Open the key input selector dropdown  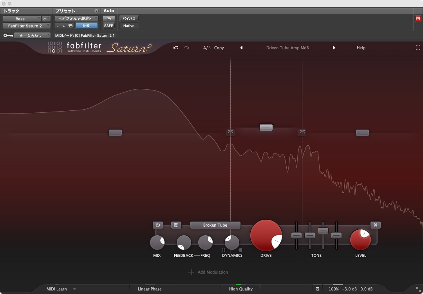(33, 35)
